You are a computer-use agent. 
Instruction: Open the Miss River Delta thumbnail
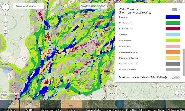pos(156,105)
